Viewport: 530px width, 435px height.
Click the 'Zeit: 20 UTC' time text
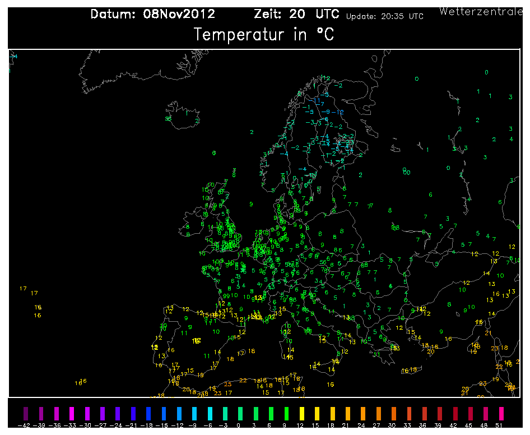pyautogui.click(x=296, y=14)
